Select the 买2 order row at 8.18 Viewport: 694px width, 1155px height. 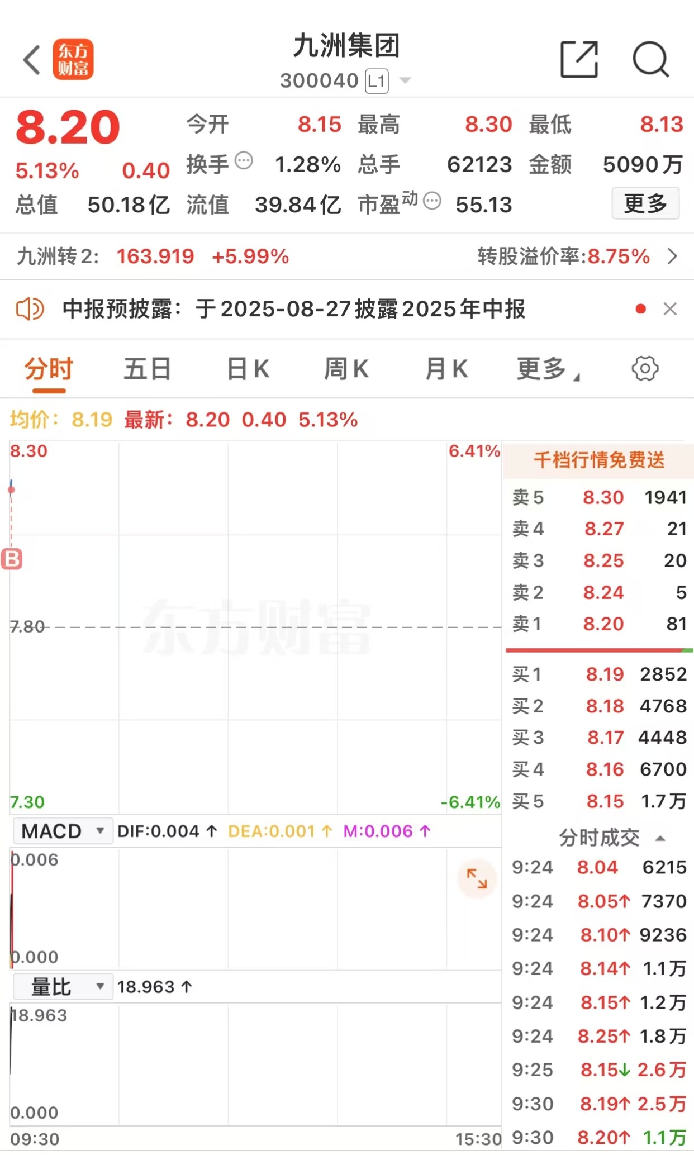[599, 706]
